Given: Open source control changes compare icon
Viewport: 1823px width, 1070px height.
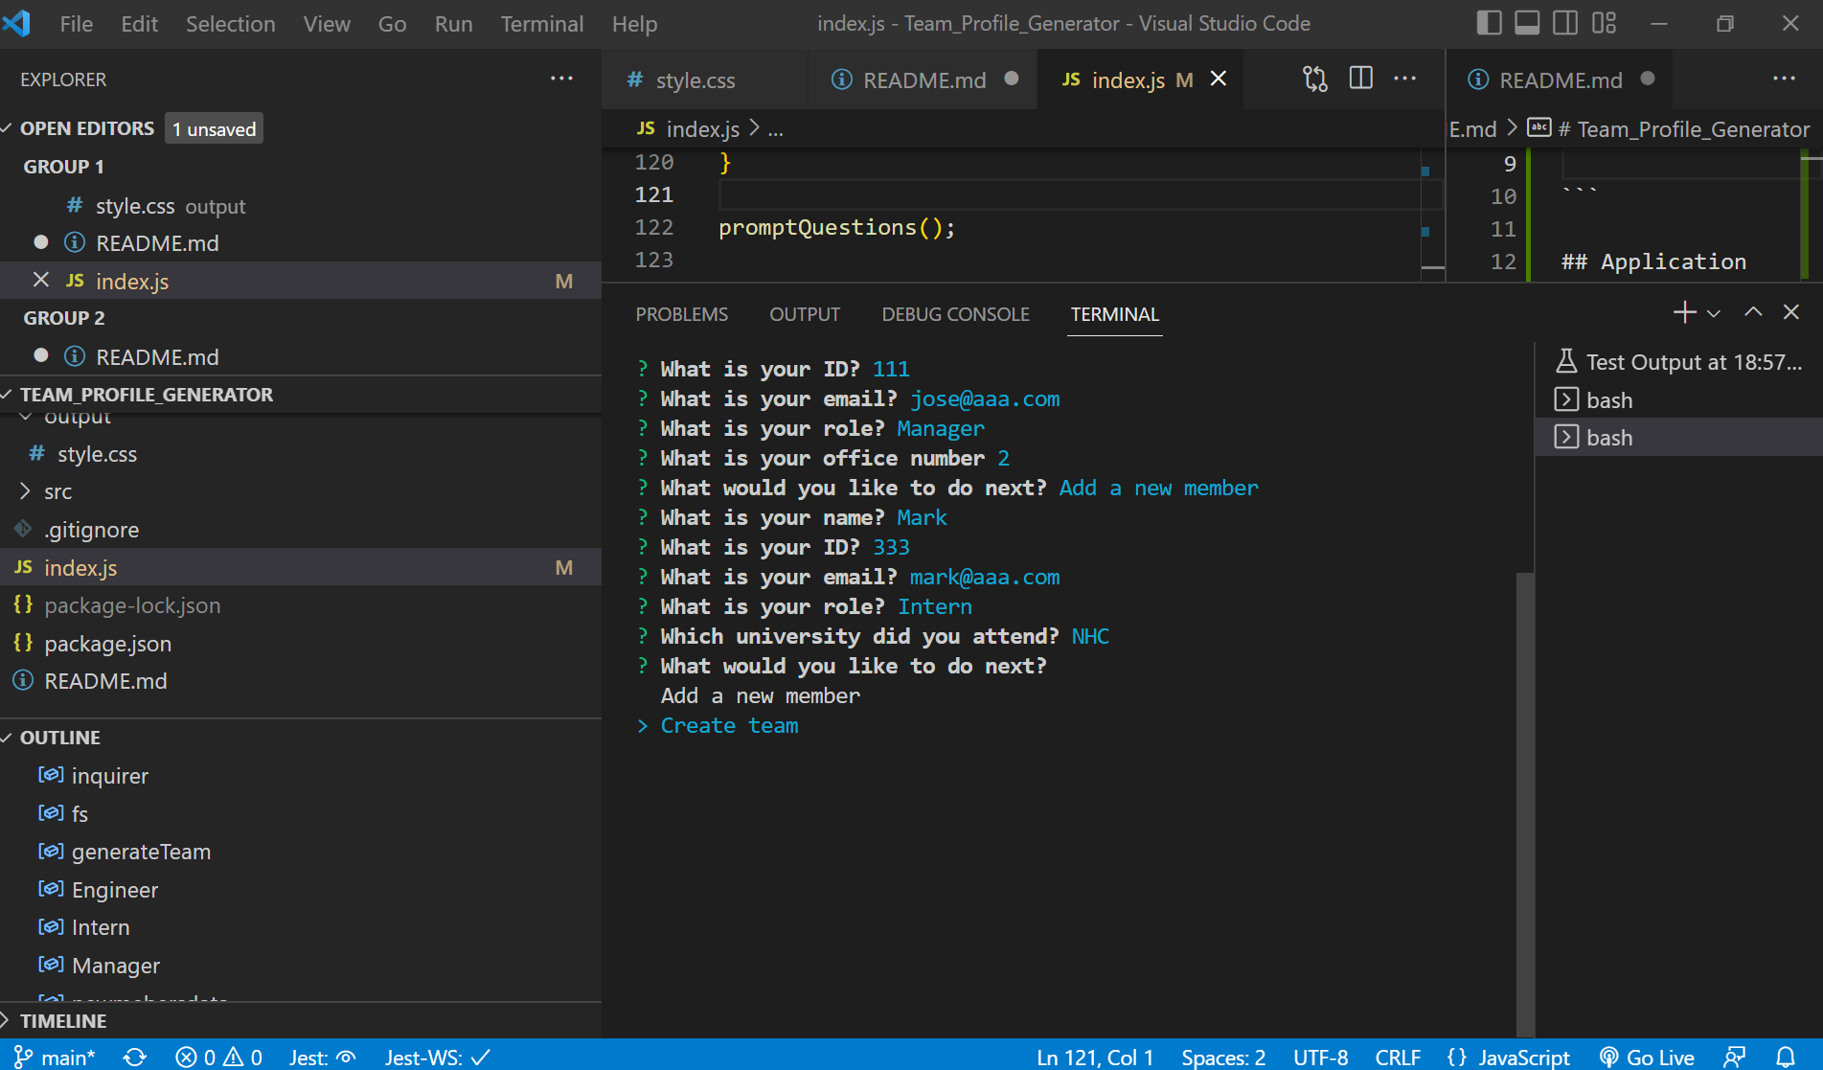Looking at the screenshot, I should click(1315, 79).
